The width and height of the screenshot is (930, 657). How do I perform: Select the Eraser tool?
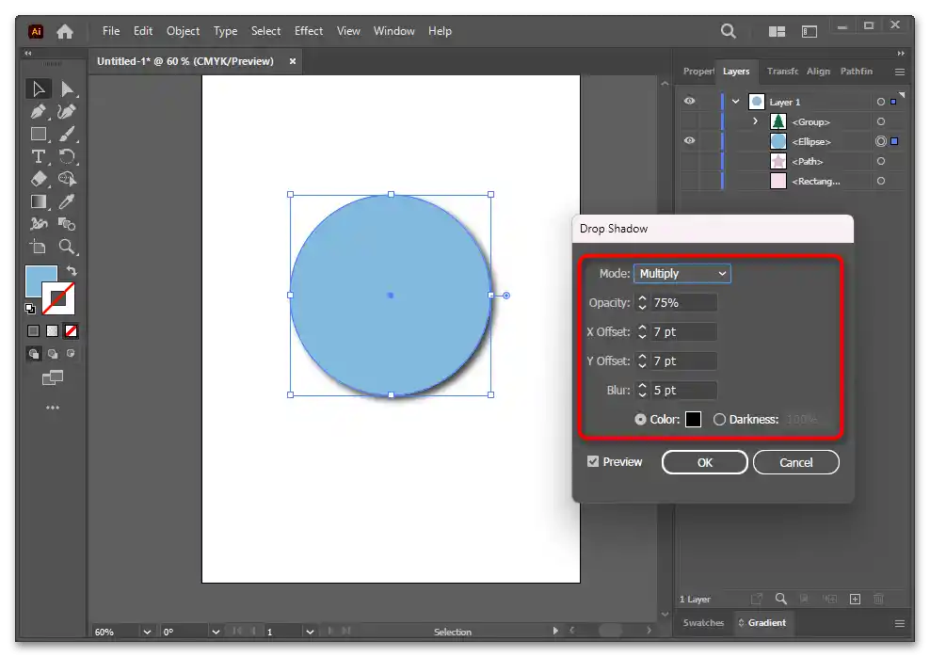(38, 179)
